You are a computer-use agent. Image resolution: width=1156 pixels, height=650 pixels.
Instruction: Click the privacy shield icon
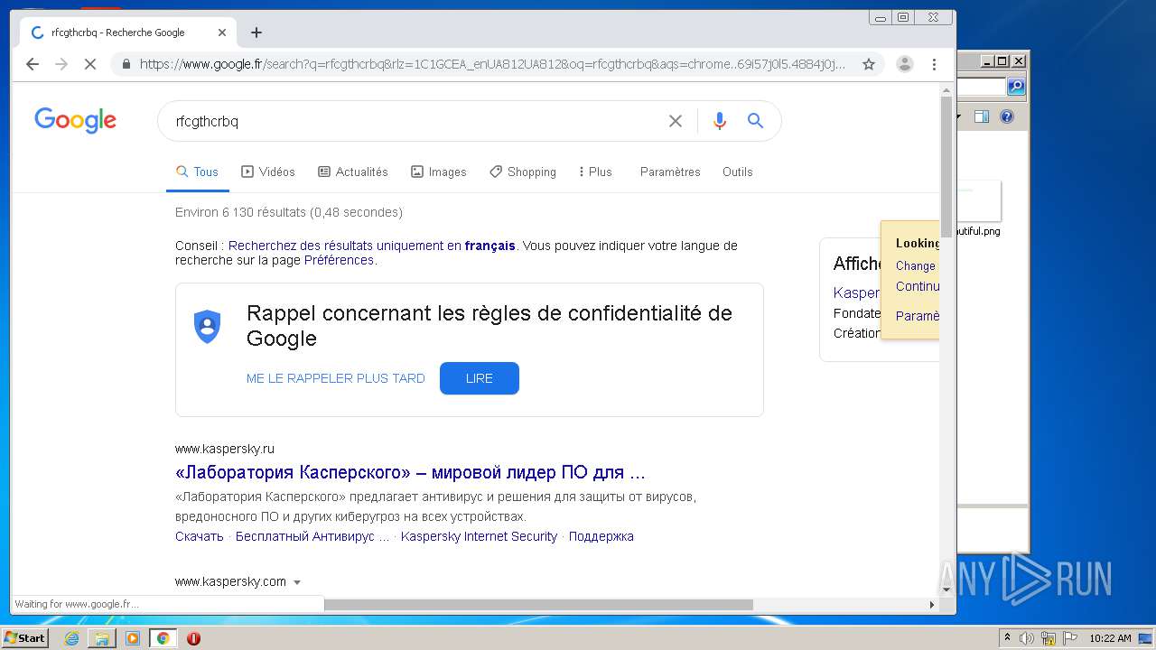coord(208,327)
